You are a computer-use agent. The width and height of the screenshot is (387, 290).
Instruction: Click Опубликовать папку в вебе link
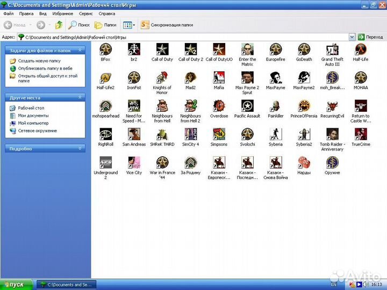pyautogui.click(x=45, y=68)
